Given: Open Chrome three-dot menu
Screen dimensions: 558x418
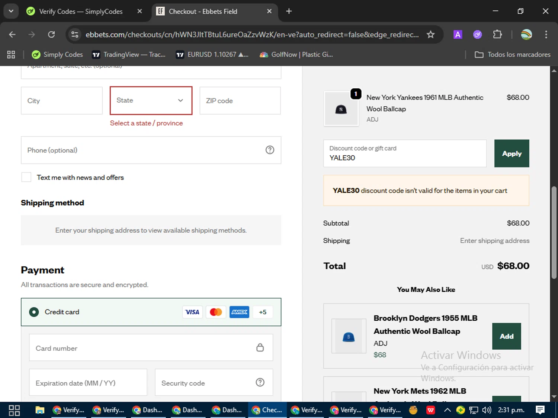Looking at the screenshot, I should pyautogui.click(x=546, y=35).
